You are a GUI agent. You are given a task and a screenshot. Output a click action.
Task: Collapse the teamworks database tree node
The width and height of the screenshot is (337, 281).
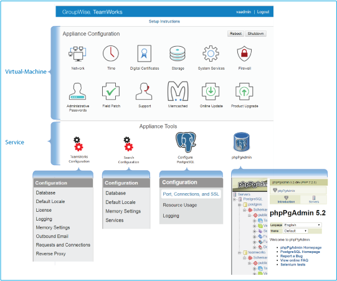pyautogui.click(x=239, y=252)
